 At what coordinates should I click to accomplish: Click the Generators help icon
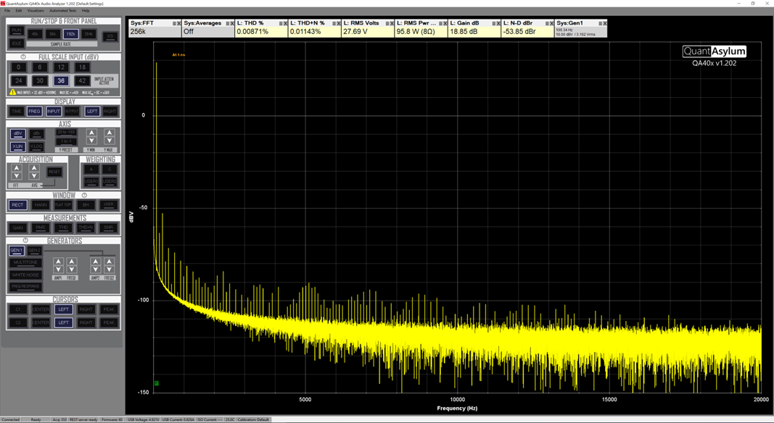25,240
